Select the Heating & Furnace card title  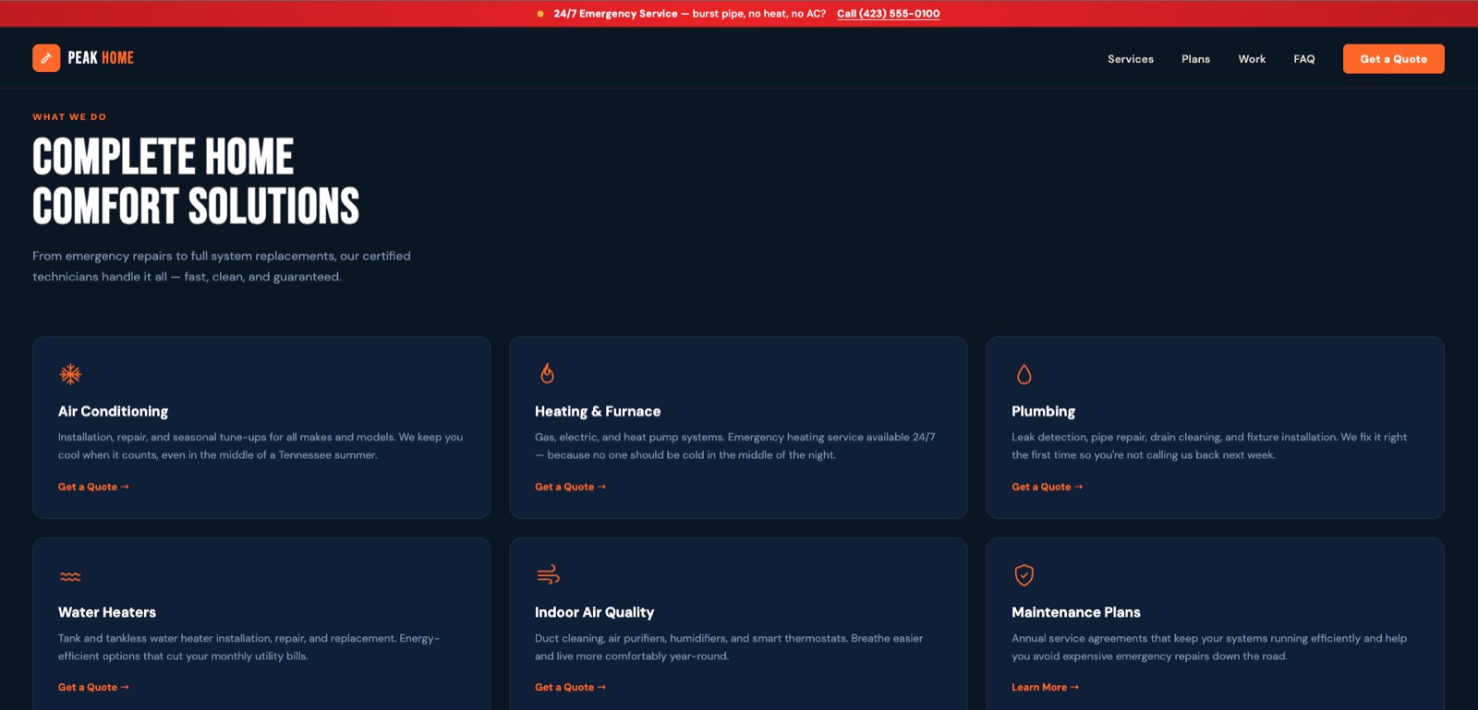click(x=598, y=411)
